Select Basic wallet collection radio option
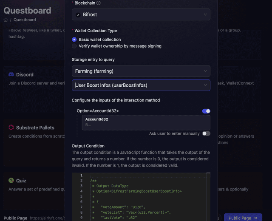This screenshot has width=272, height=221. click(x=74, y=40)
